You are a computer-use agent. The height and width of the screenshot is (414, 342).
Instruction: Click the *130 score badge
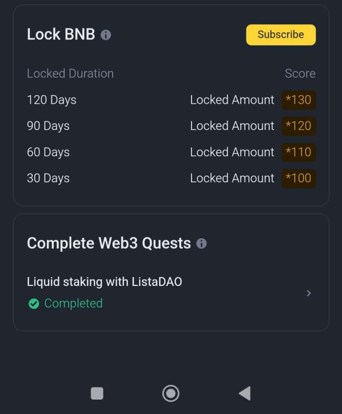click(298, 100)
